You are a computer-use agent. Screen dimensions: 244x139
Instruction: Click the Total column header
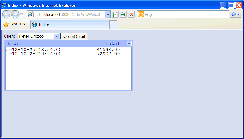pos(113,44)
